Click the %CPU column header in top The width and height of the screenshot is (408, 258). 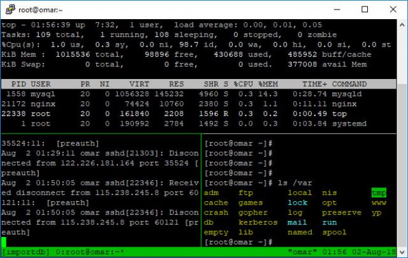(x=243, y=82)
